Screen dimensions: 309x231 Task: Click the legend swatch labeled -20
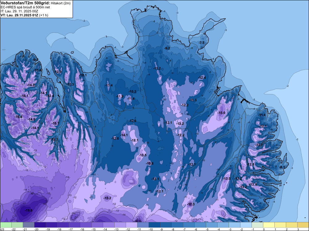point(40,225)
